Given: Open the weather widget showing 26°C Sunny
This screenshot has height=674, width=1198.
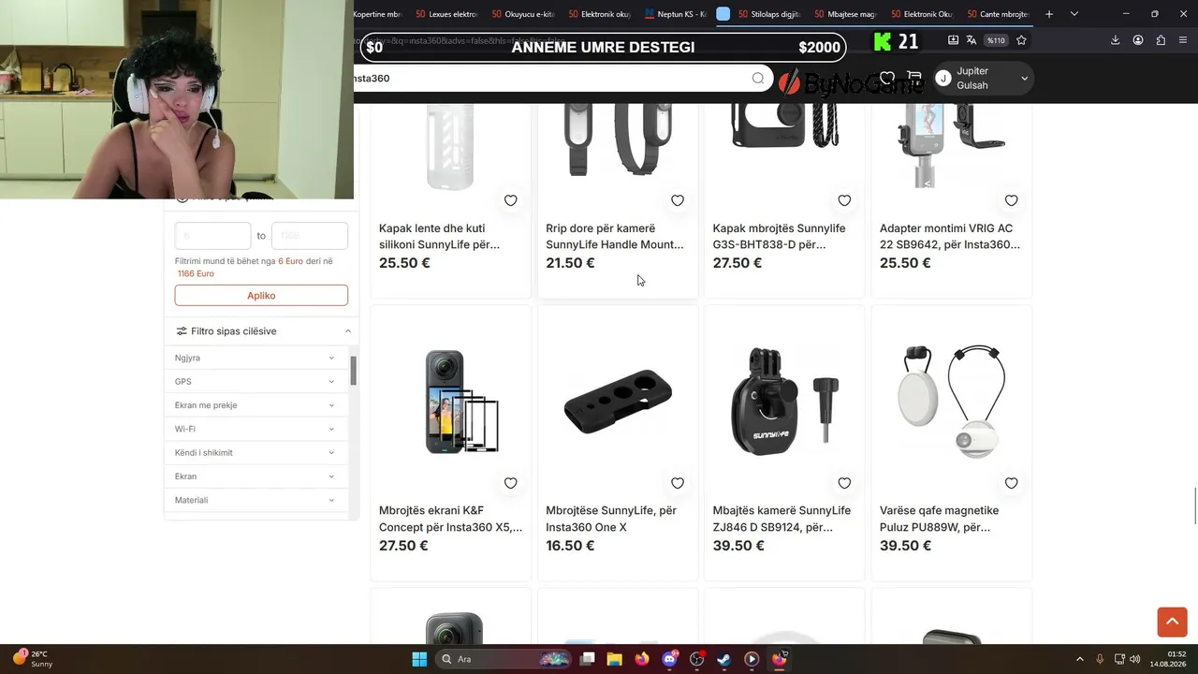Looking at the screenshot, I should point(33,659).
